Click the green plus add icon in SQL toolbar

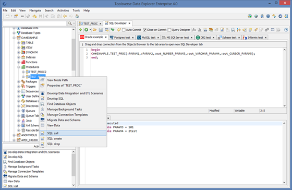(80, 30)
